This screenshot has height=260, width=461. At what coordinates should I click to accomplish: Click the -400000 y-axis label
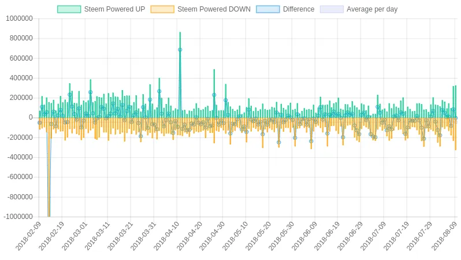20,157
